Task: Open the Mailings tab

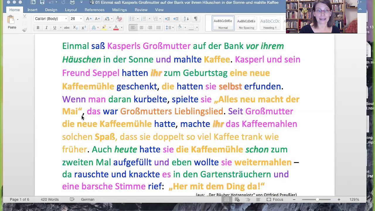Action: pyautogui.click(x=120, y=10)
